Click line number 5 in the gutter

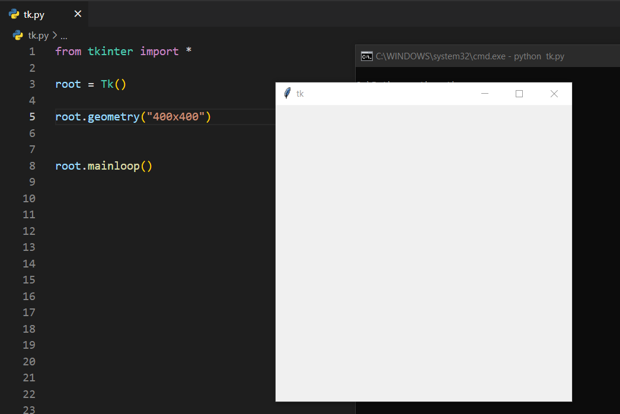(32, 117)
